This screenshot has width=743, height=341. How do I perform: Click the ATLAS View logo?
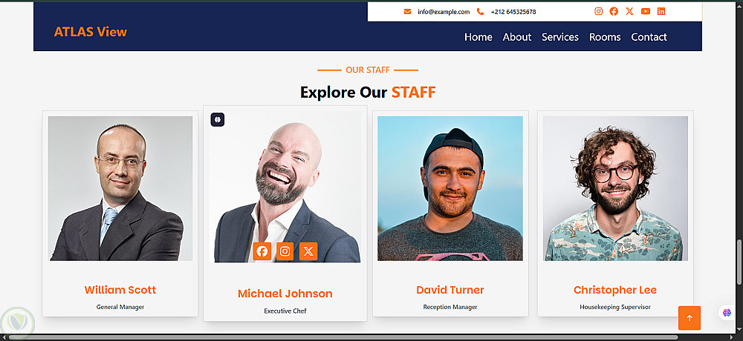click(x=91, y=32)
